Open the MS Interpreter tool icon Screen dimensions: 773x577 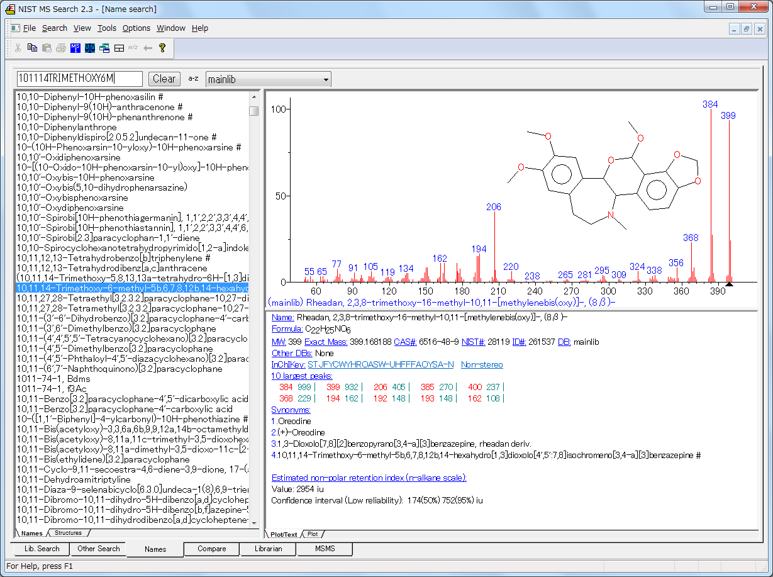click(75, 48)
